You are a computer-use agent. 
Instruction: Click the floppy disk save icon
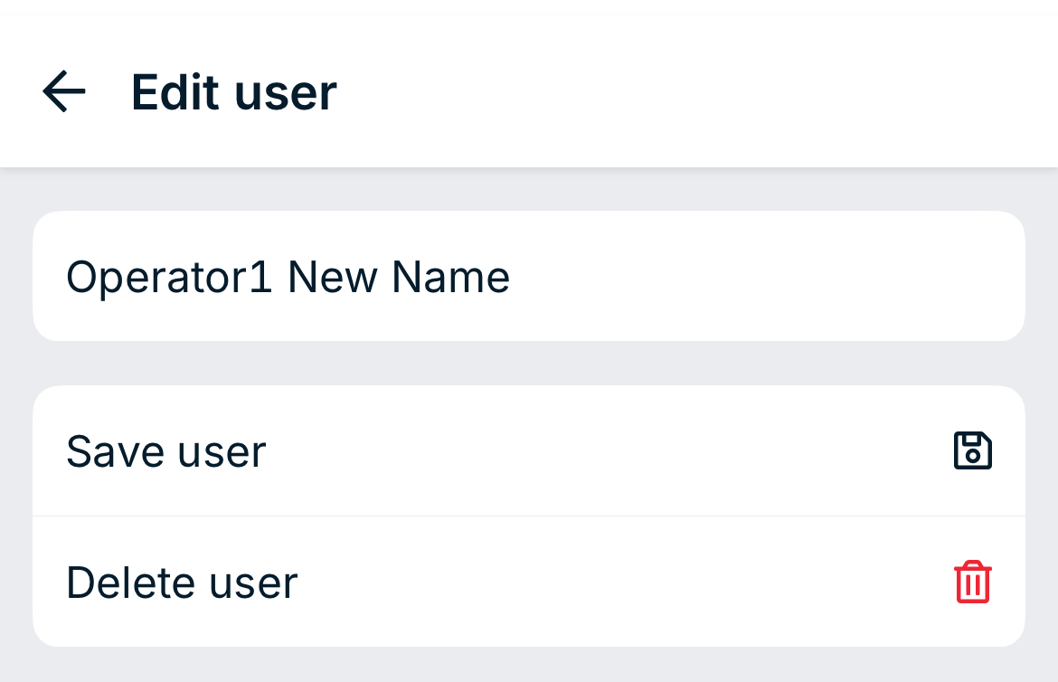coord(972,450)
